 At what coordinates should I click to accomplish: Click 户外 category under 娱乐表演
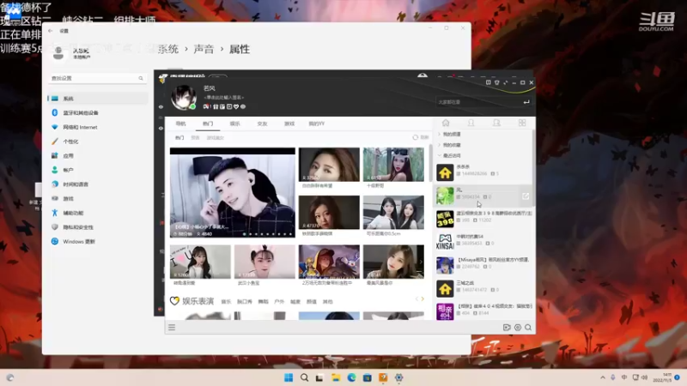[279, 302]
